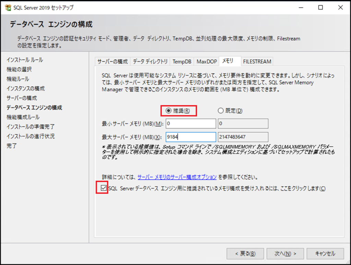Toggle the recommended memory configuration acceptance checkbox
Image resolution: width=351 pixels, height=265 pixels.
[104, 188]
